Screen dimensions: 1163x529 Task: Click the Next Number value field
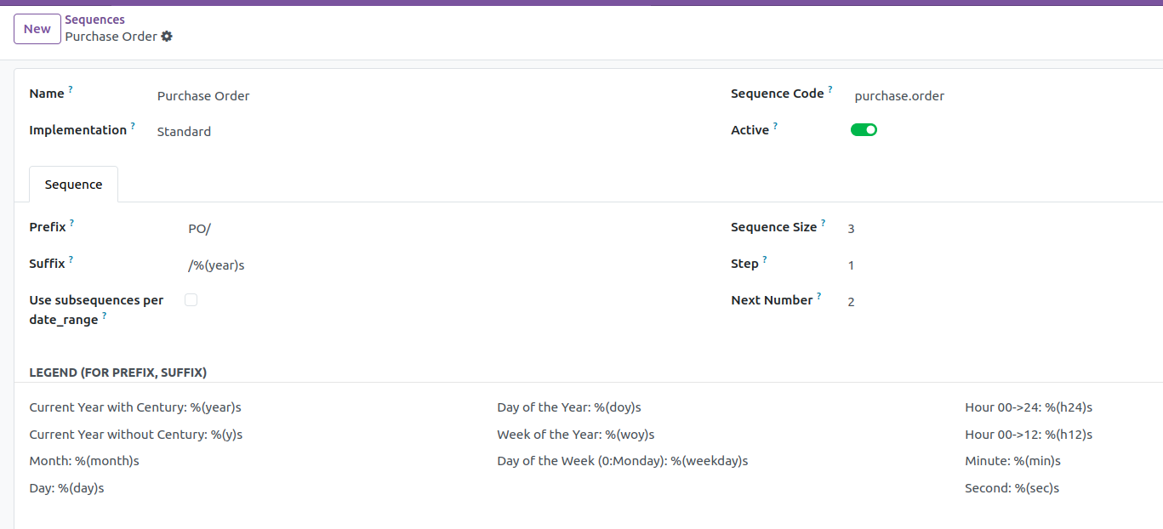(978, 302)
